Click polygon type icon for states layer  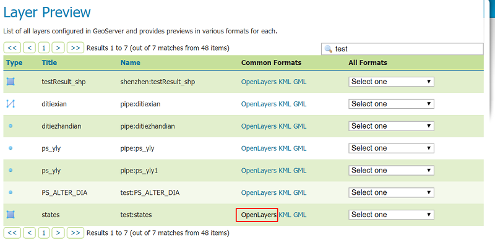pos(11,215)
